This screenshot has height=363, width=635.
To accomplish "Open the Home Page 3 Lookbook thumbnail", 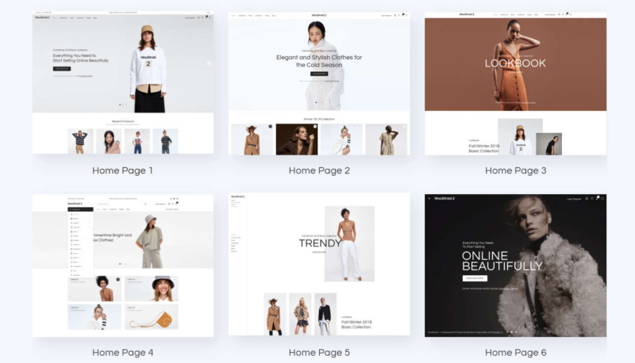I will (515, 83).
